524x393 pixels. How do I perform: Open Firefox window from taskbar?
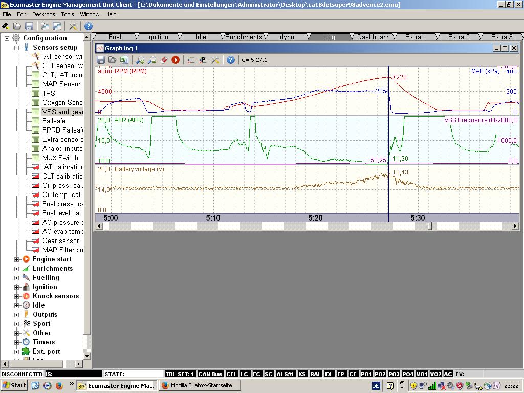200,385
